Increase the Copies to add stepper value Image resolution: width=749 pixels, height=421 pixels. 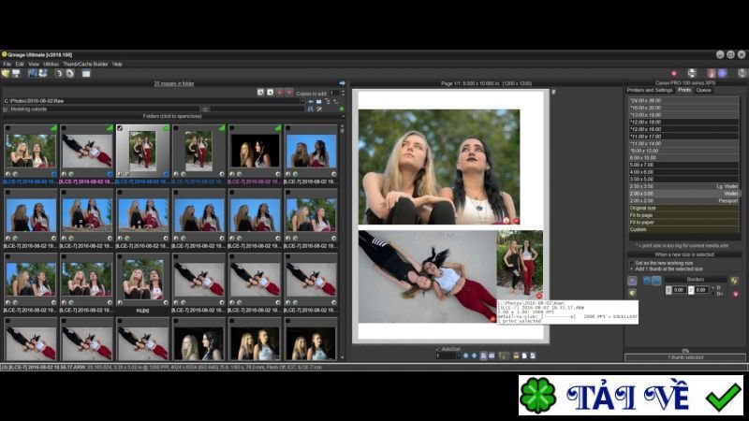click(343, 91)
